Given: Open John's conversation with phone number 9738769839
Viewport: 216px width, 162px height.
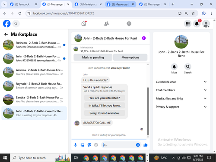Looking at the screenshot, I should pos(34,58).
